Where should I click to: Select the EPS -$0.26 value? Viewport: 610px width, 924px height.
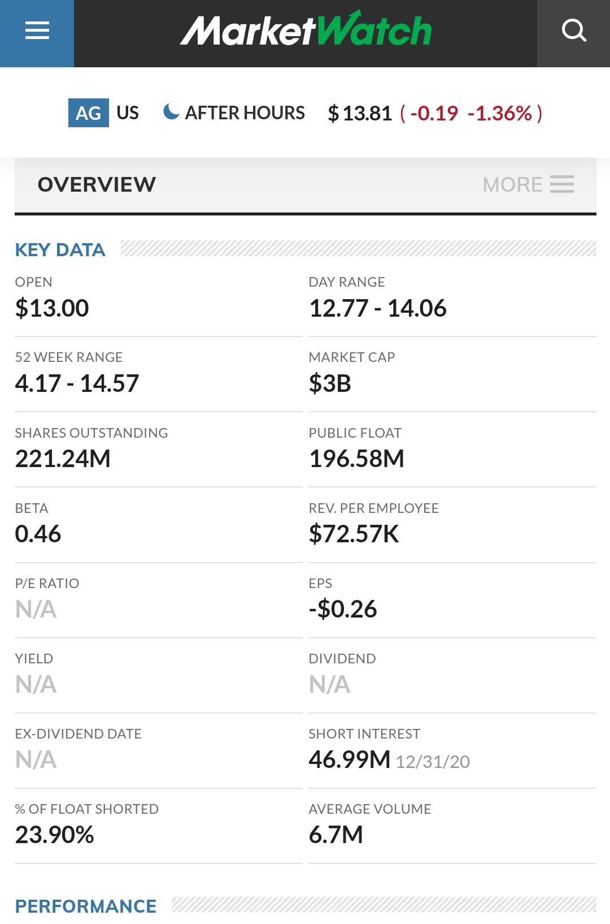(x=343, y=609)
